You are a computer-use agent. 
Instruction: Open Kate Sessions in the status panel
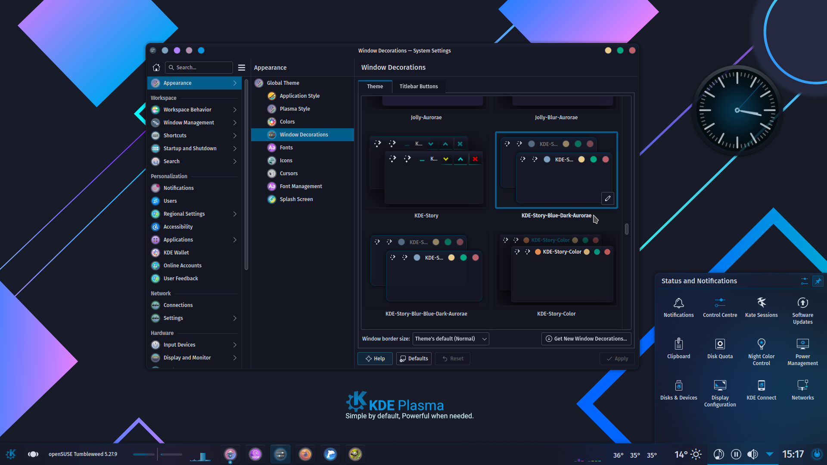(762, 308)
